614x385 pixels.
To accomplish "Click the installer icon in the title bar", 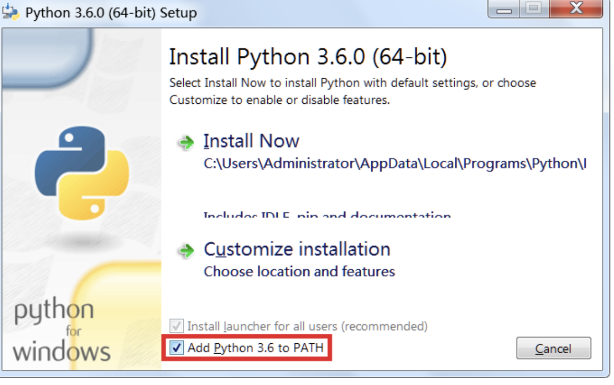I will point(11,11).
